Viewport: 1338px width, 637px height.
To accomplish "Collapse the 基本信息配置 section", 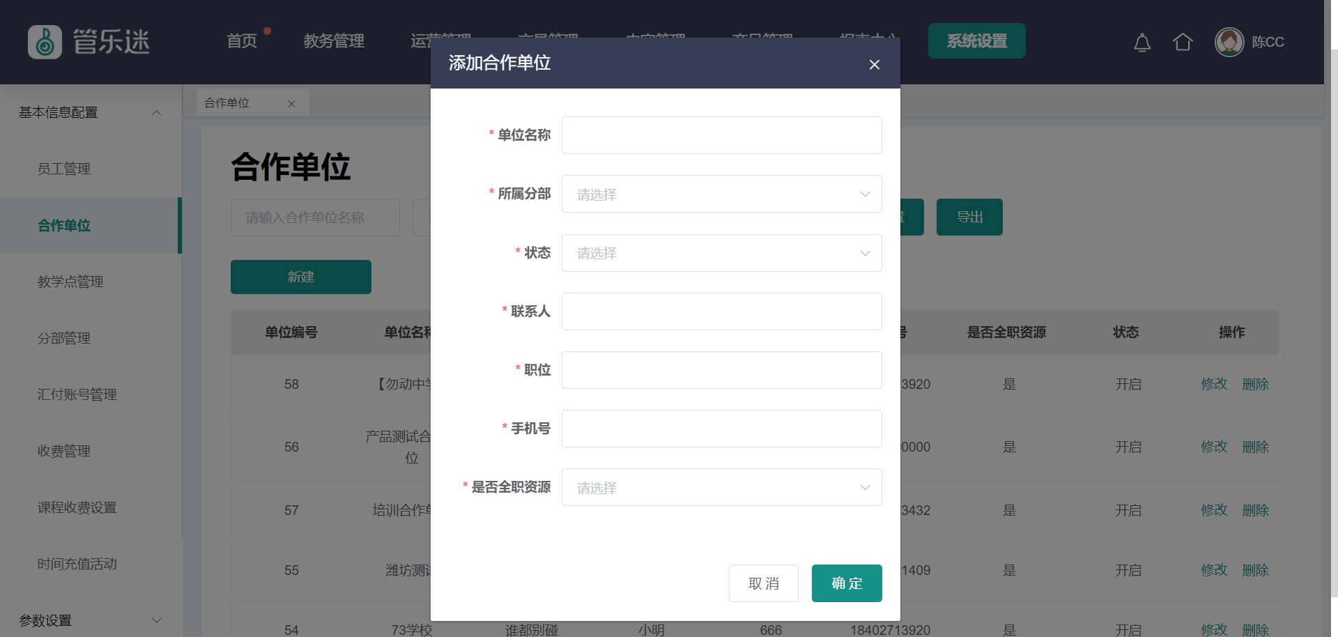I will click(157, 113).
